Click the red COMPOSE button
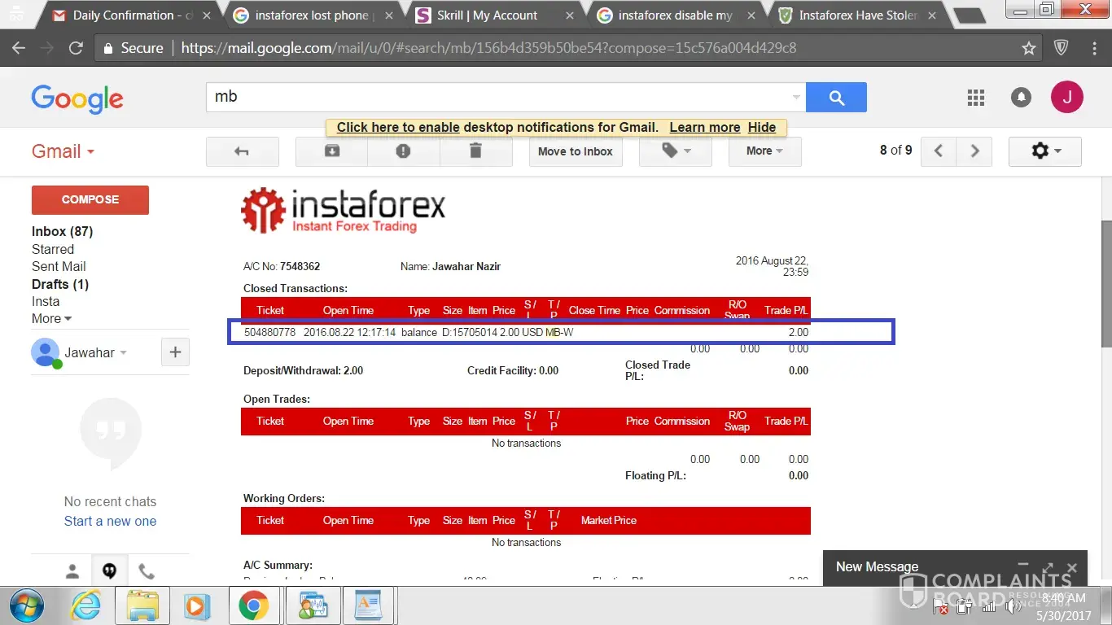This screenshot has height=625, width=1112. pyautogui.click(x=90, y=199)
